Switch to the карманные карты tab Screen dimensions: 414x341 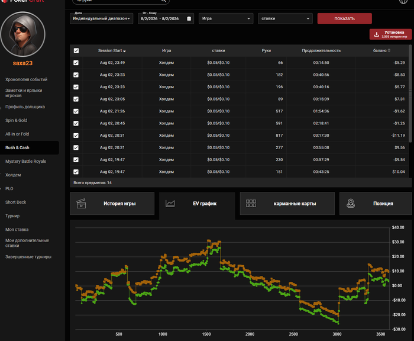coord(287,204)
